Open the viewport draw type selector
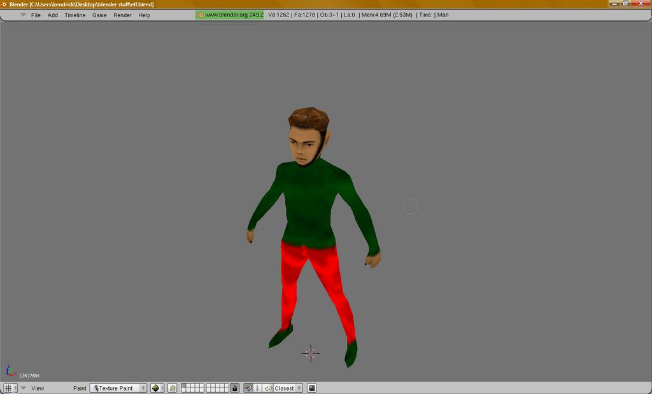The height and width of the screenshot is (394, 652). [x=157, y=388]
